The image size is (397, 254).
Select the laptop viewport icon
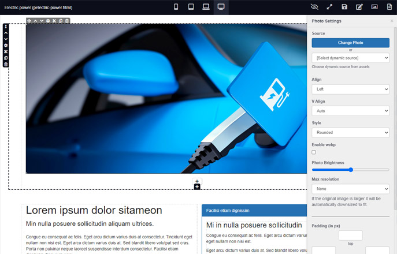click(x=206, y=7)
